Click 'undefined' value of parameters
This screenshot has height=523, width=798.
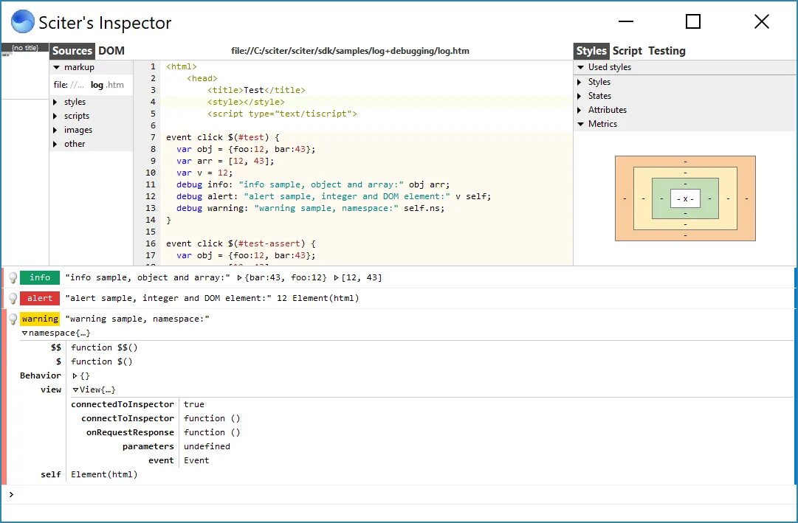point(207,447)
